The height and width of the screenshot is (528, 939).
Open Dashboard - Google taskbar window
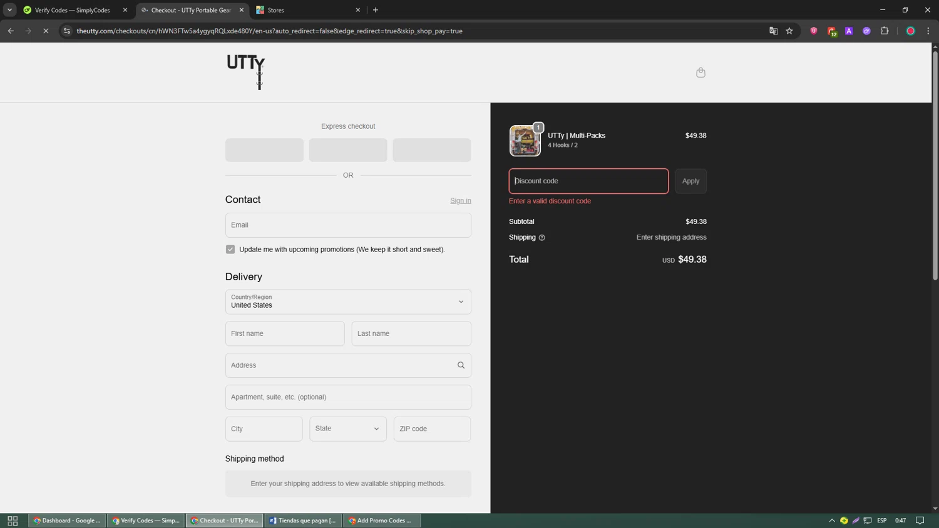pos(67,520)
